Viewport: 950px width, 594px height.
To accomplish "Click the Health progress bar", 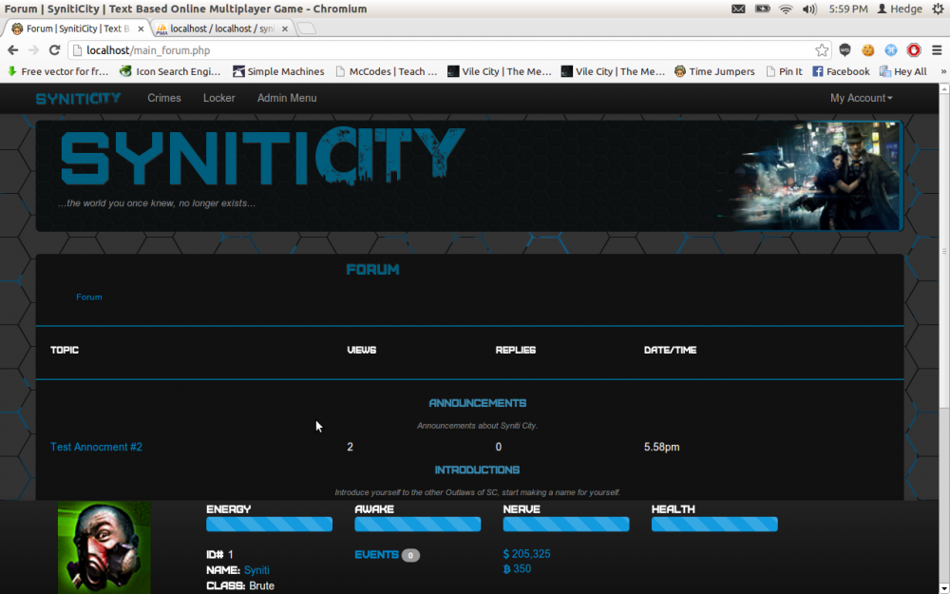I will [713, 524].
